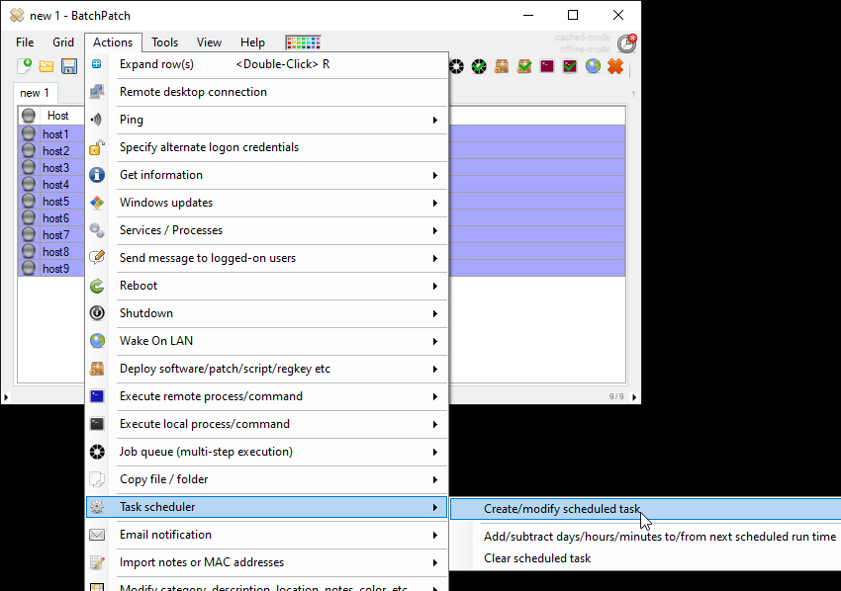Image resolution: width=841 pixels, height=591 pixels.
Task: Click the job queue wheel icon with green check
Action: coord(479,66)
